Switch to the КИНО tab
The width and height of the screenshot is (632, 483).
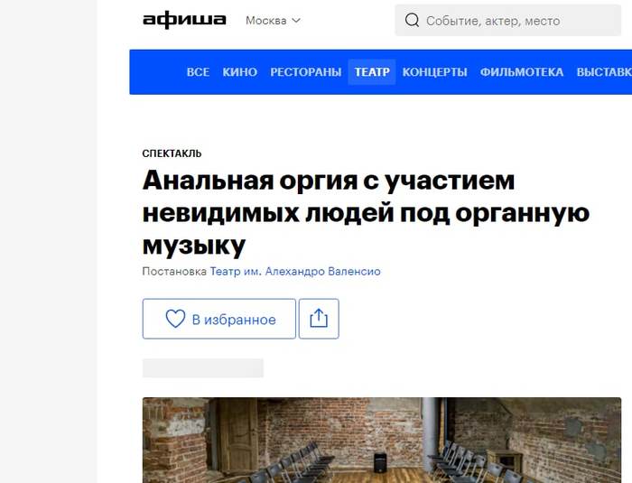pos(240,71)
